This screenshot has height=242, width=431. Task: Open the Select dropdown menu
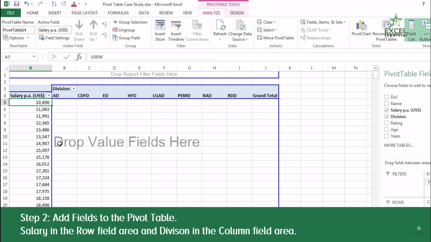click(267, 30)
